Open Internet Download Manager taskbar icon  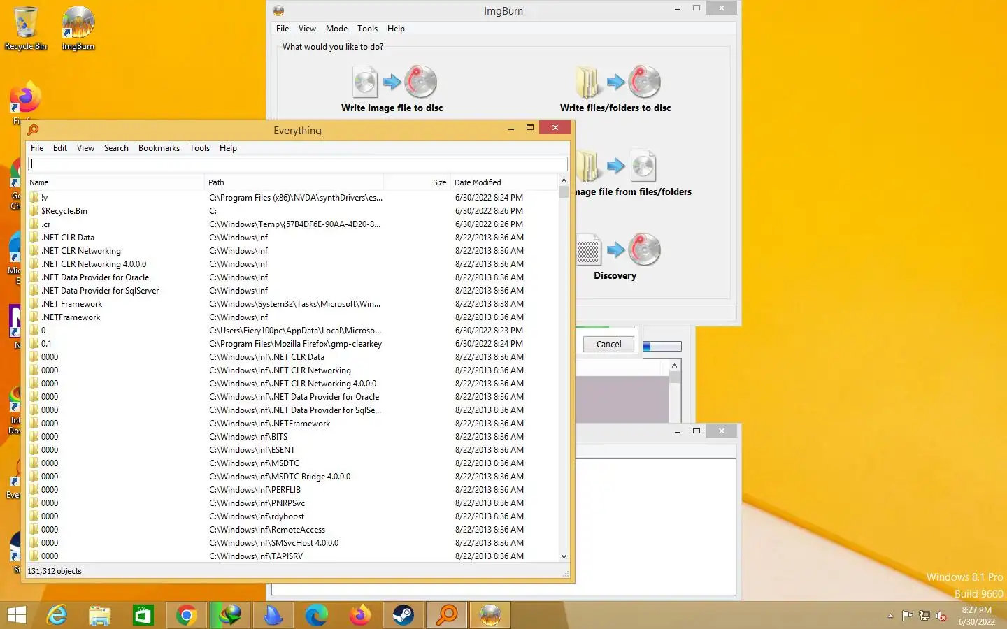click(230, 616)
